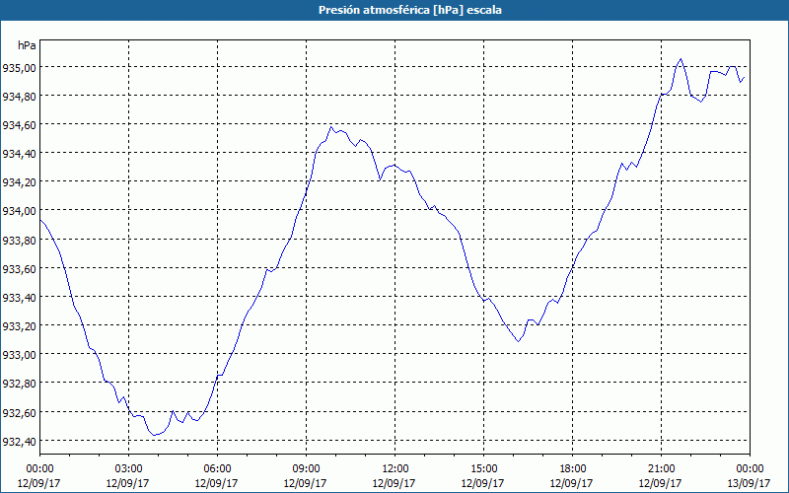
Task: Select the 934,60 y-axis value
Action: tap(19, 124)
